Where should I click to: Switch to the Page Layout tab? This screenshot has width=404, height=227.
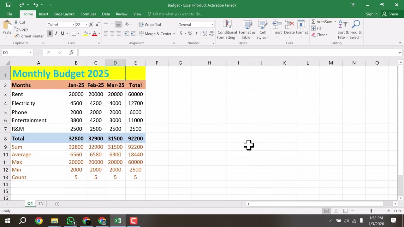click(64, 14)
